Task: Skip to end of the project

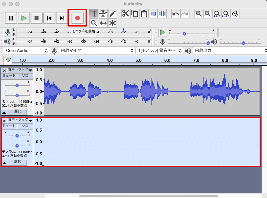Action: (62, 18)
